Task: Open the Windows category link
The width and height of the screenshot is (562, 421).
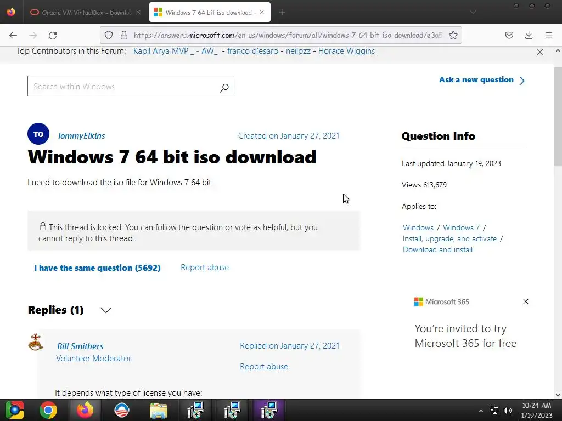Action: [x=418, y=227]
